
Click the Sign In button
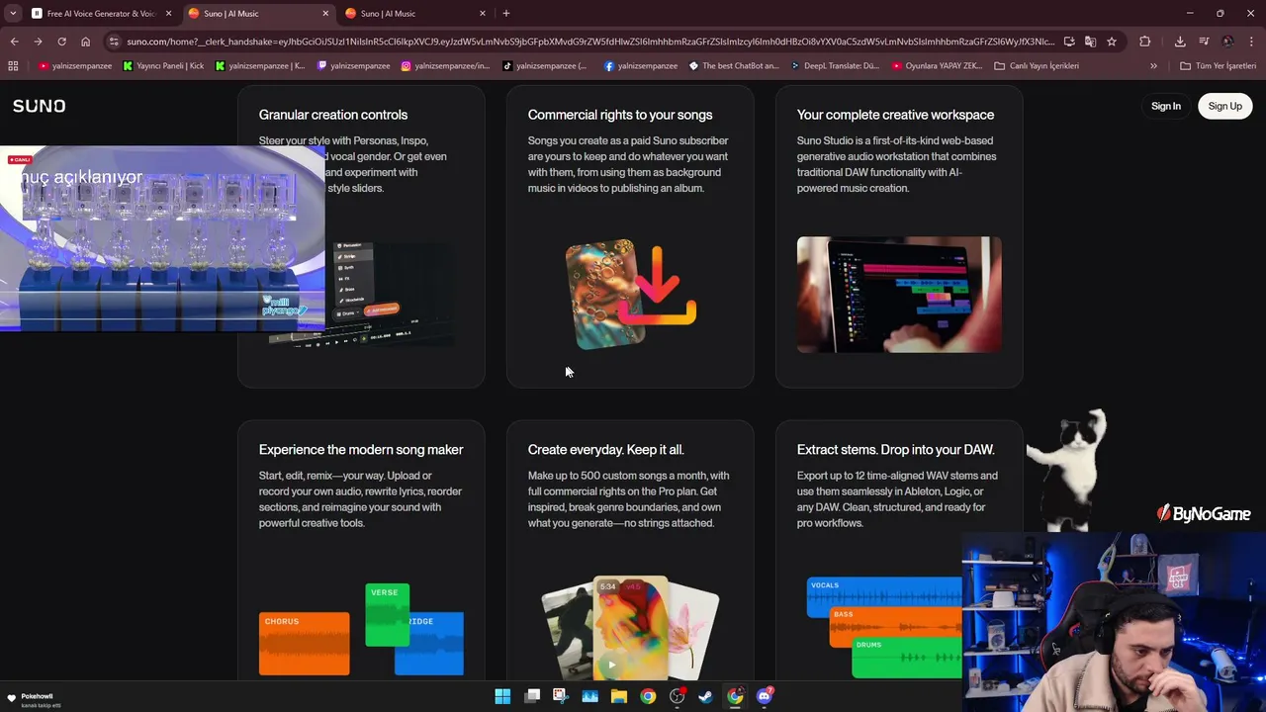click(1165, 106)
